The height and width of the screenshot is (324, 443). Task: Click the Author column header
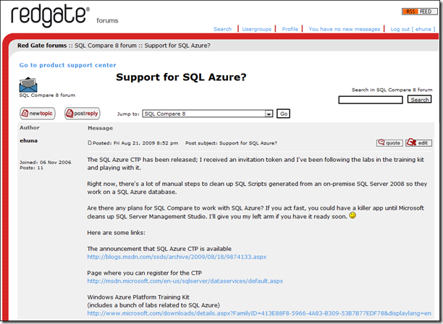[x=30, y=127]
